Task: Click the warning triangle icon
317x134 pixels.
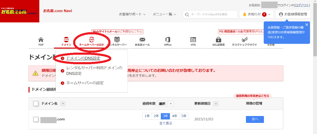Action: click(35, 73)
